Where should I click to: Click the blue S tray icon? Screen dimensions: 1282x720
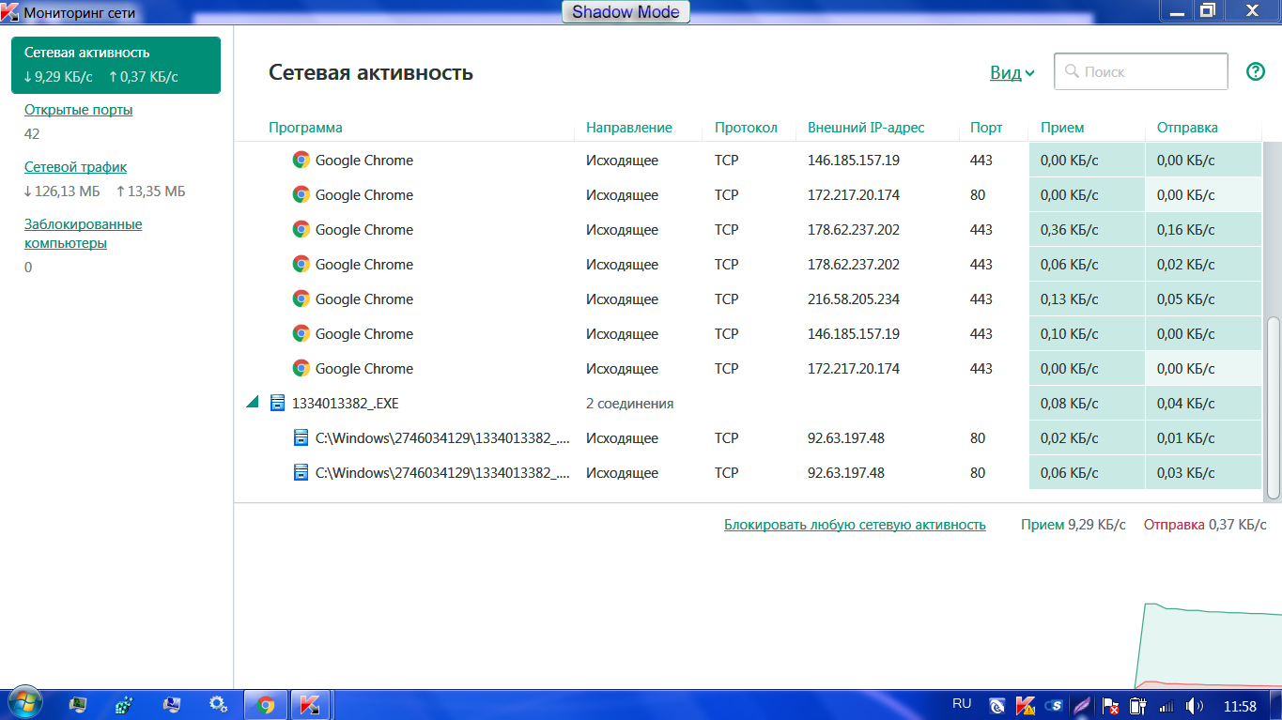tap(1055, 705)
